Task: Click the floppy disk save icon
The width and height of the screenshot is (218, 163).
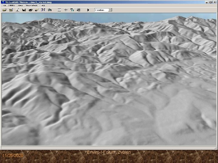Action: [x=24, y=10]
